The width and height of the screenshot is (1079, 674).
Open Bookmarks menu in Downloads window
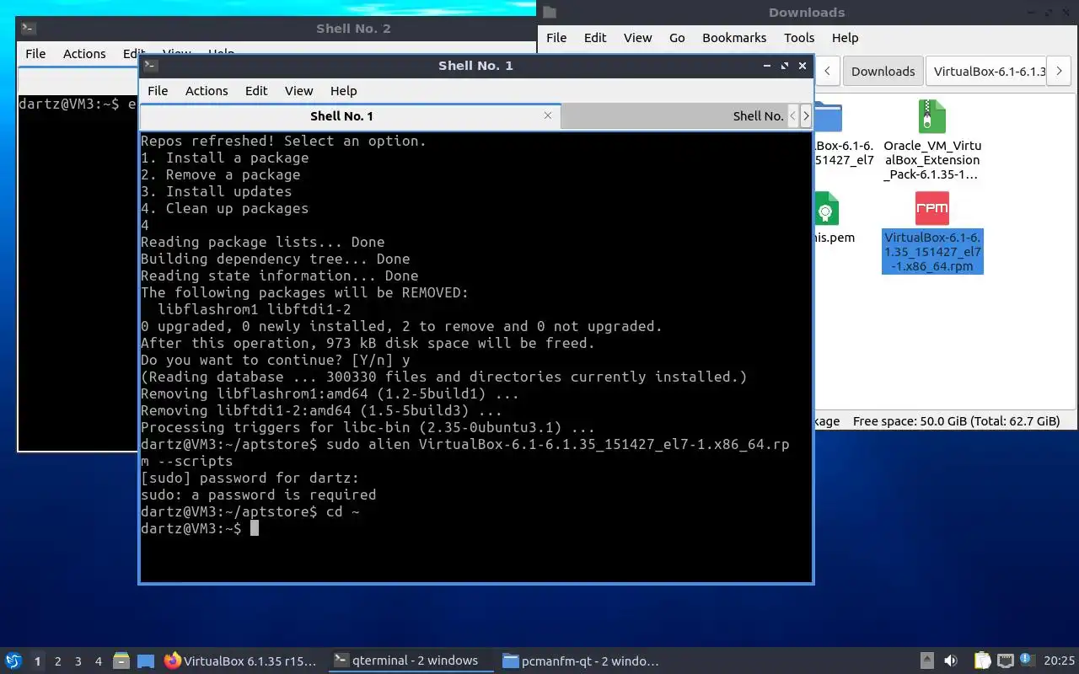(x=734, y=38)
